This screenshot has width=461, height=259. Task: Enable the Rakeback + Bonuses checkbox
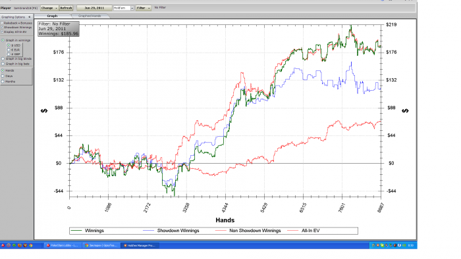click(x=2, y=23)
